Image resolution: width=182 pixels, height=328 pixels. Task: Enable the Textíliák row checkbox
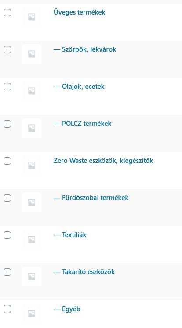(7, 235)
